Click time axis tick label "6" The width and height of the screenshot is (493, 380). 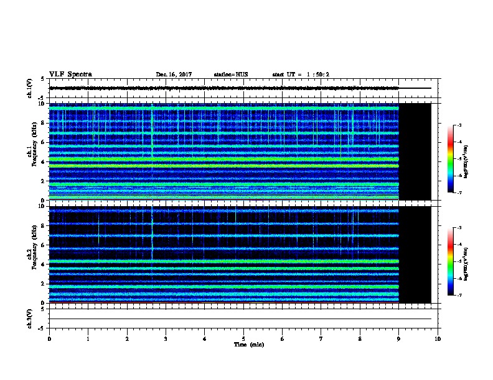[282, 339]
